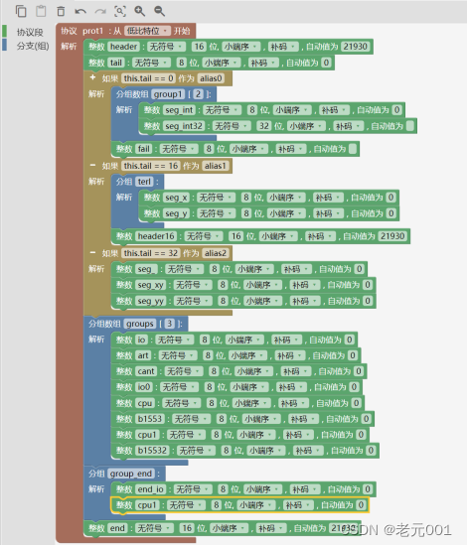The width and height of the screenshot is (467, 546).
Task: Edit groups array count 3
Action: click(x=169, y=324)
